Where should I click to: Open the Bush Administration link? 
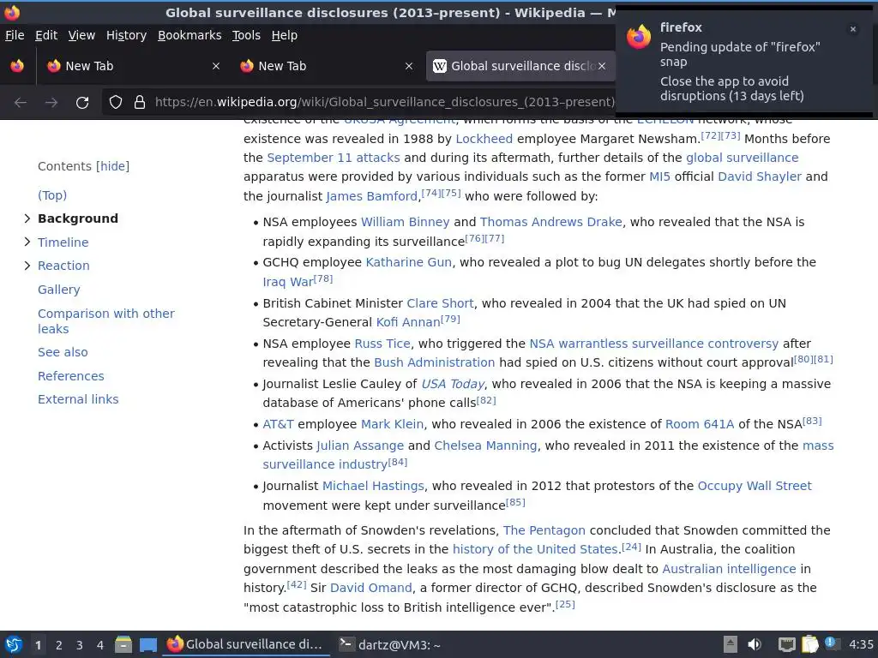(435, 362)
